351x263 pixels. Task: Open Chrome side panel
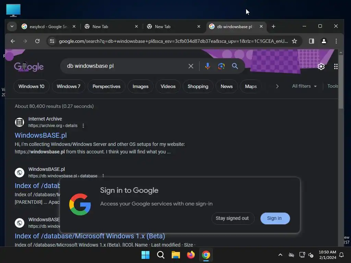click(311, 41)
